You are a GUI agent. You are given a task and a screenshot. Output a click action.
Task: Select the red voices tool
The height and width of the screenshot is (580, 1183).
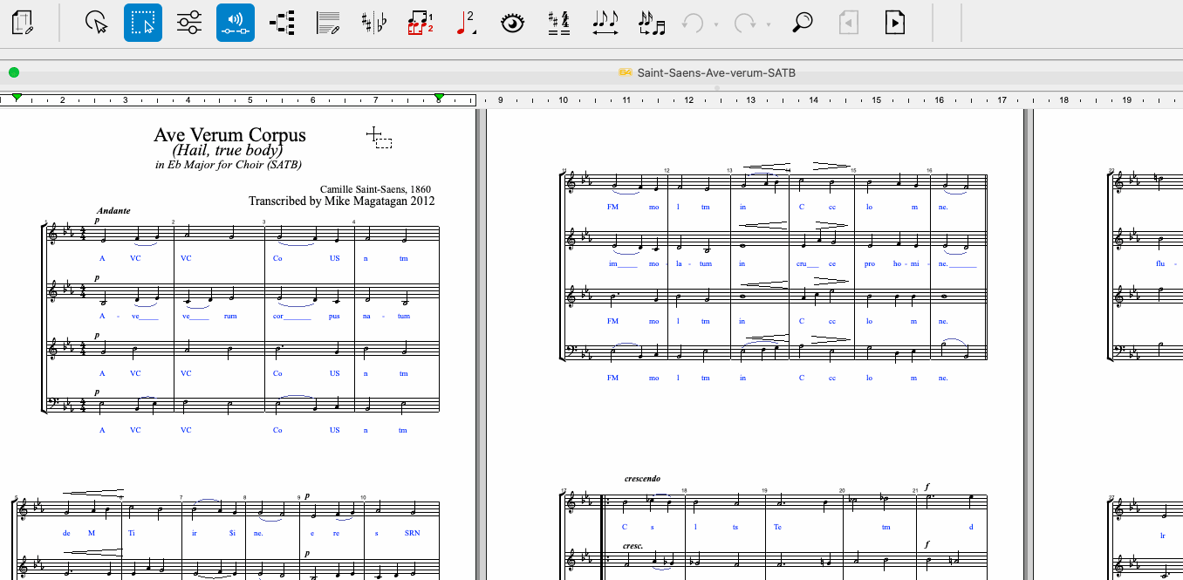(421, 23)
